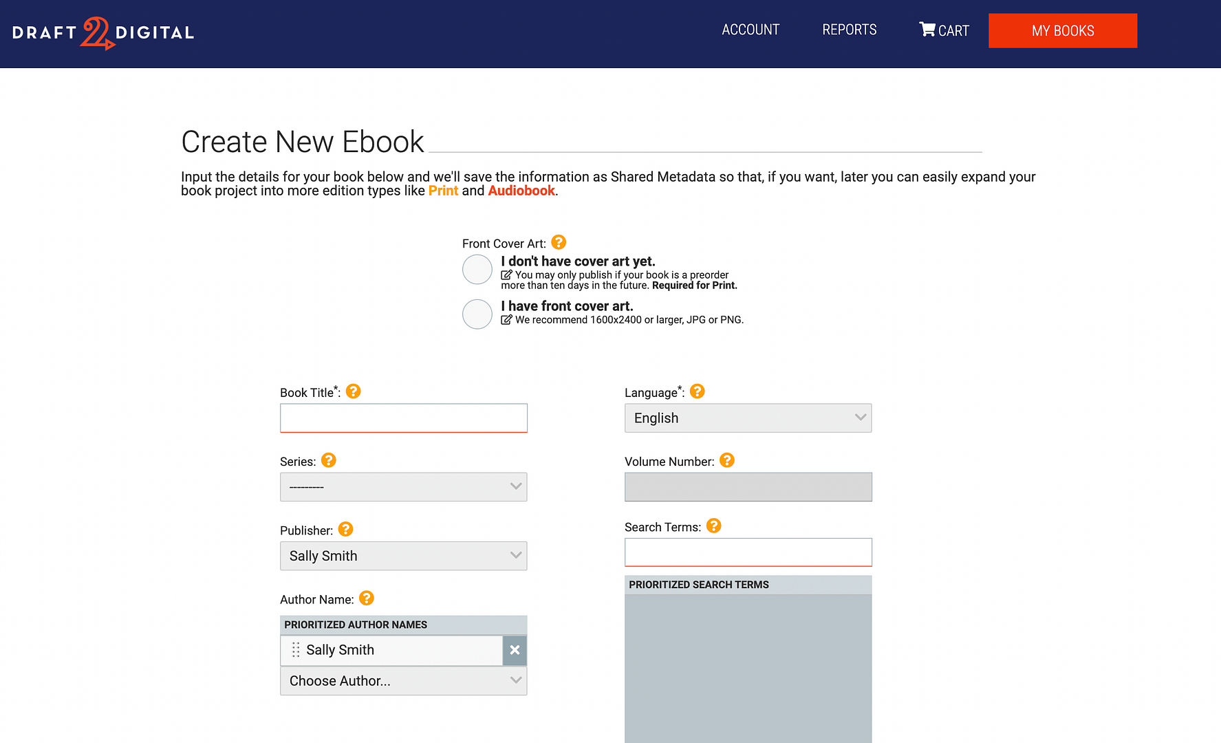Click the Volume Number field
1221x743 pixels.
click(x=748, y=487)
